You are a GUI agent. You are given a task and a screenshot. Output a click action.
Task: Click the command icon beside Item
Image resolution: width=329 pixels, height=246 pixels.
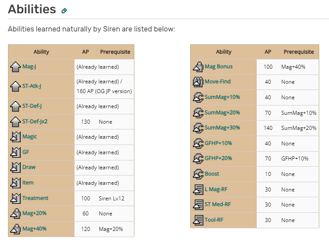(16, 183)
